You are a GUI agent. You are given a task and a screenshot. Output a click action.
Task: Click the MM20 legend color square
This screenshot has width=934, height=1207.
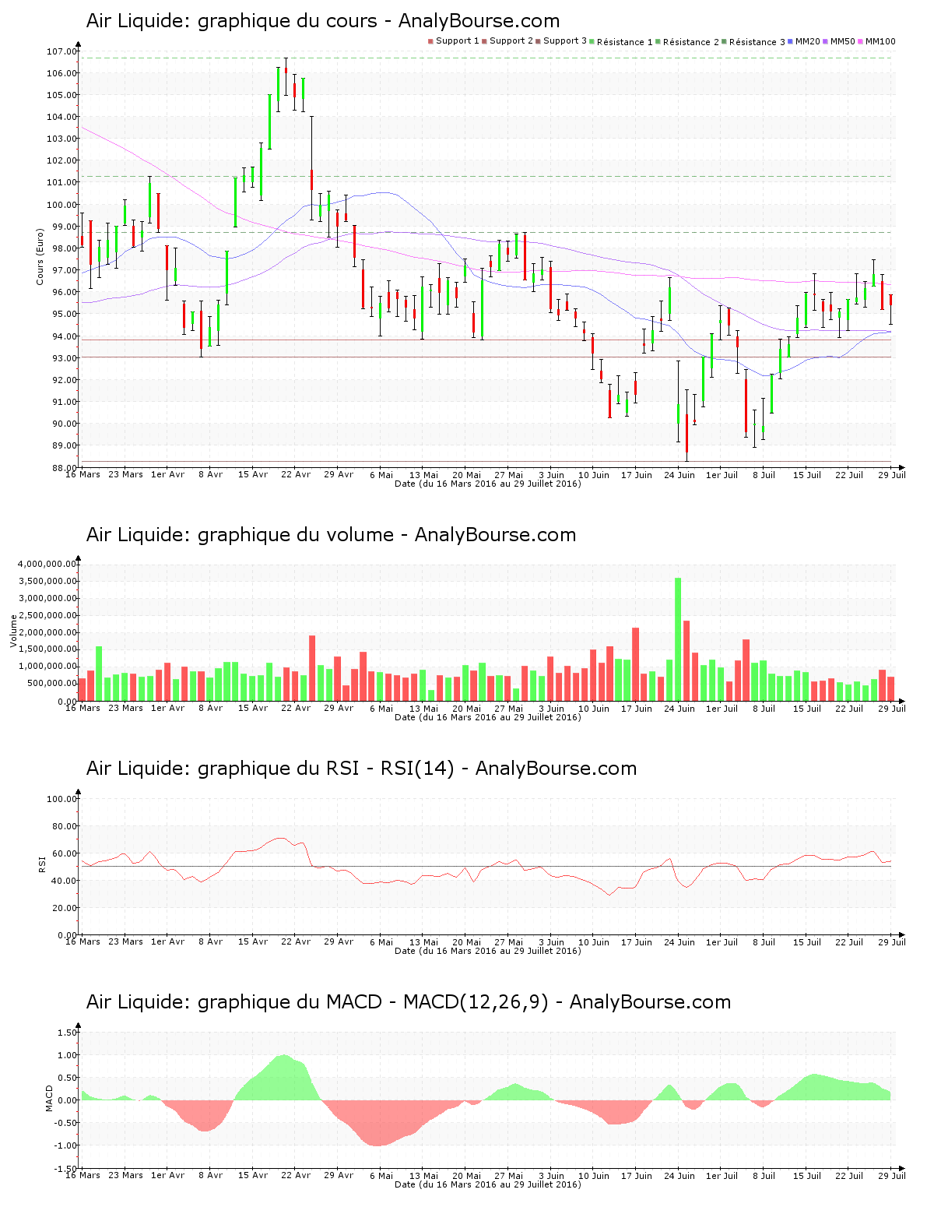[791, 41]
